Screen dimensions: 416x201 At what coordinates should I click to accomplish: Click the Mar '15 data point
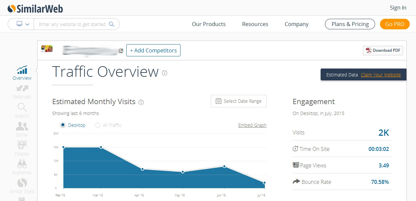101,147
